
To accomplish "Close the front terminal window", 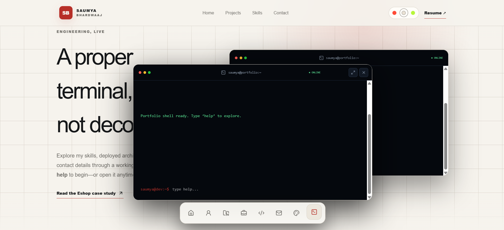I will pos(363,73).
